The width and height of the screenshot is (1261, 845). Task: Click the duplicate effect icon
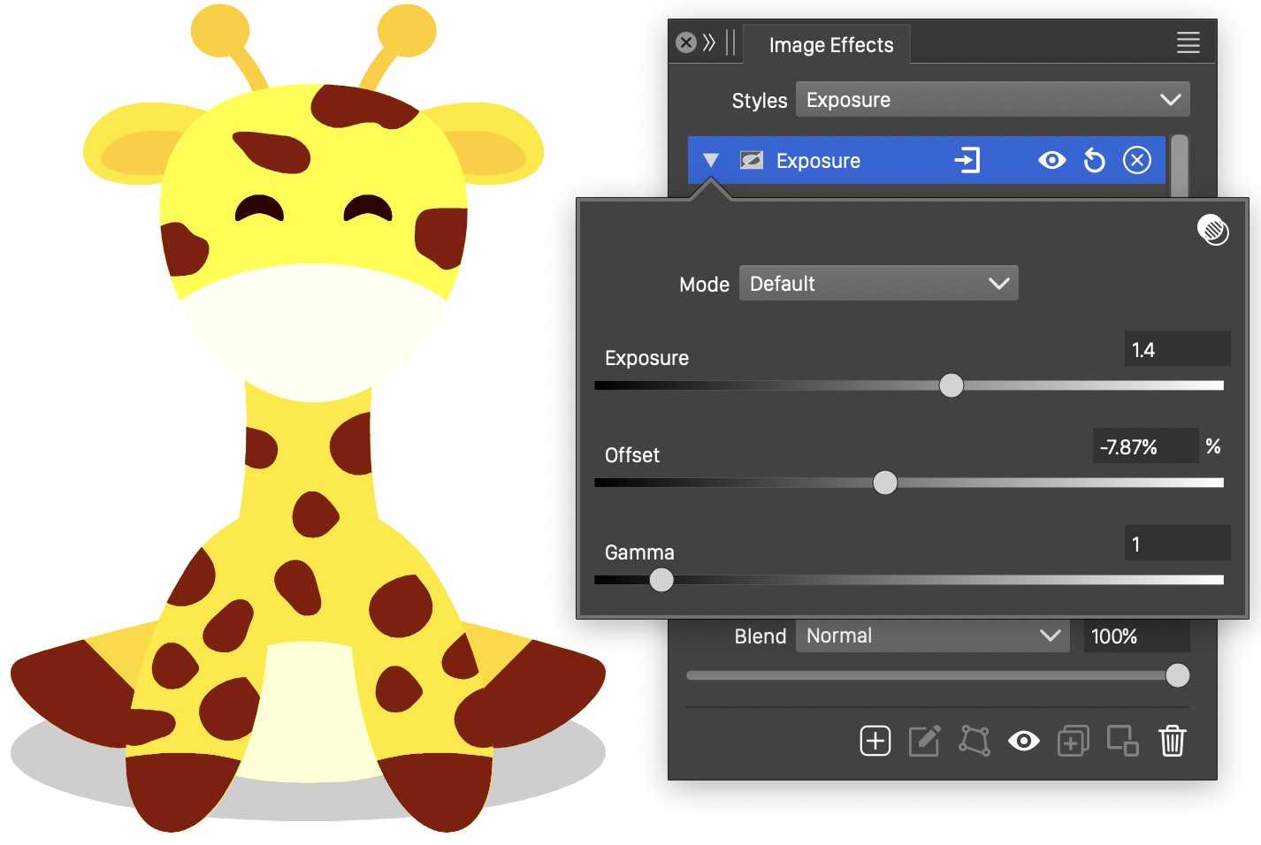coord(1073,741)
